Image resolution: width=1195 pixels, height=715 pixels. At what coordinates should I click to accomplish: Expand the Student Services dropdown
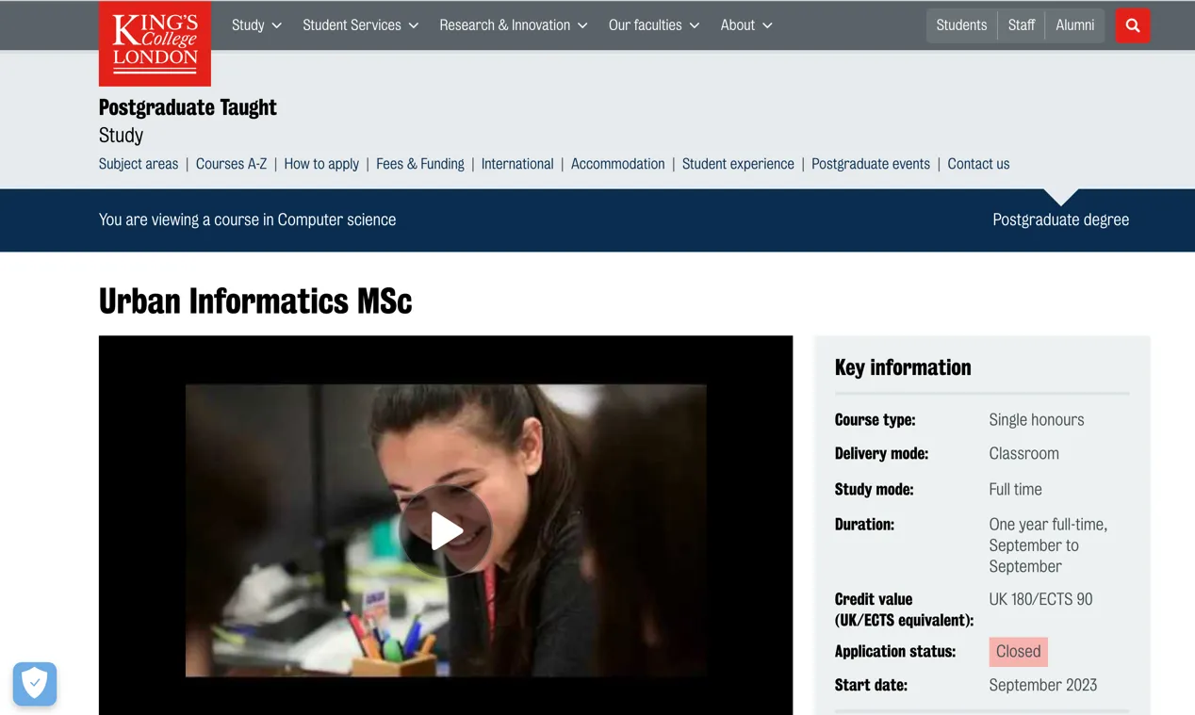point(360,25)
